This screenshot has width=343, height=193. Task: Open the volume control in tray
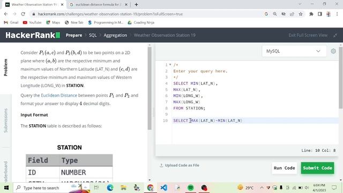pyautogui.click(x=307, y=188)
